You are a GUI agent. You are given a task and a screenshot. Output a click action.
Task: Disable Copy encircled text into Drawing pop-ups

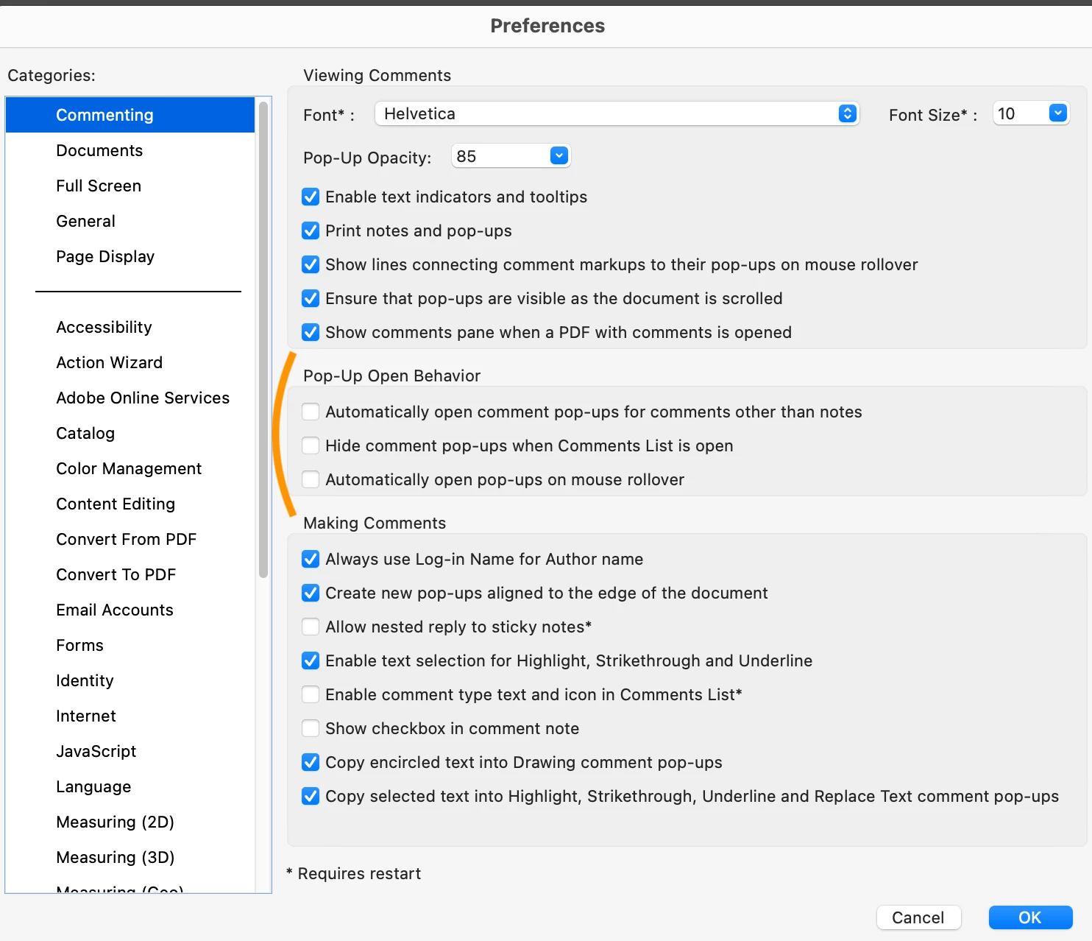(x=311, y=763)
